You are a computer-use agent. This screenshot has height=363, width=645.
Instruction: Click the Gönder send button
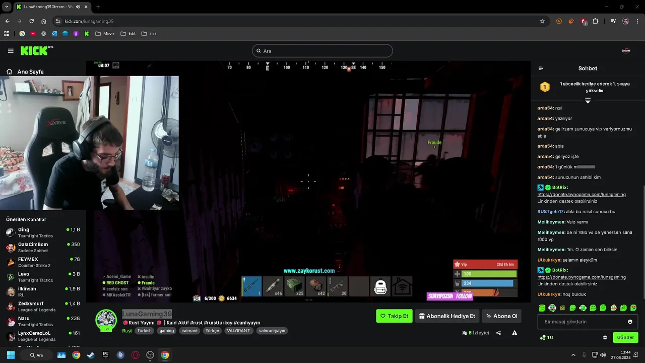(625, 338)
